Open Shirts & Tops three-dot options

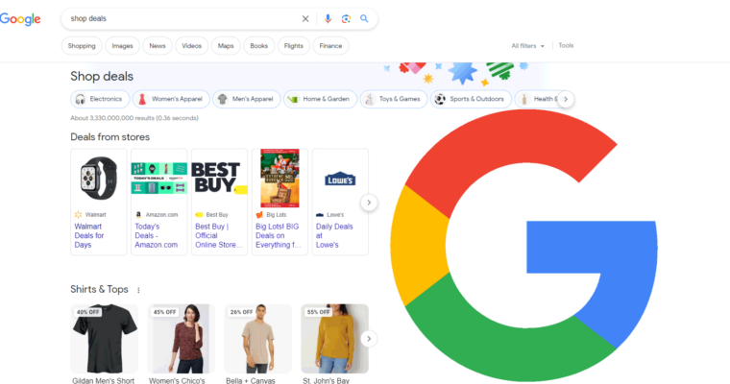138,290
